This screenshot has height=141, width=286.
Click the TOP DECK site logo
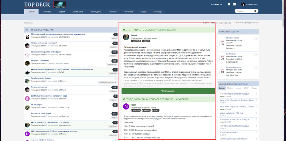37,5
